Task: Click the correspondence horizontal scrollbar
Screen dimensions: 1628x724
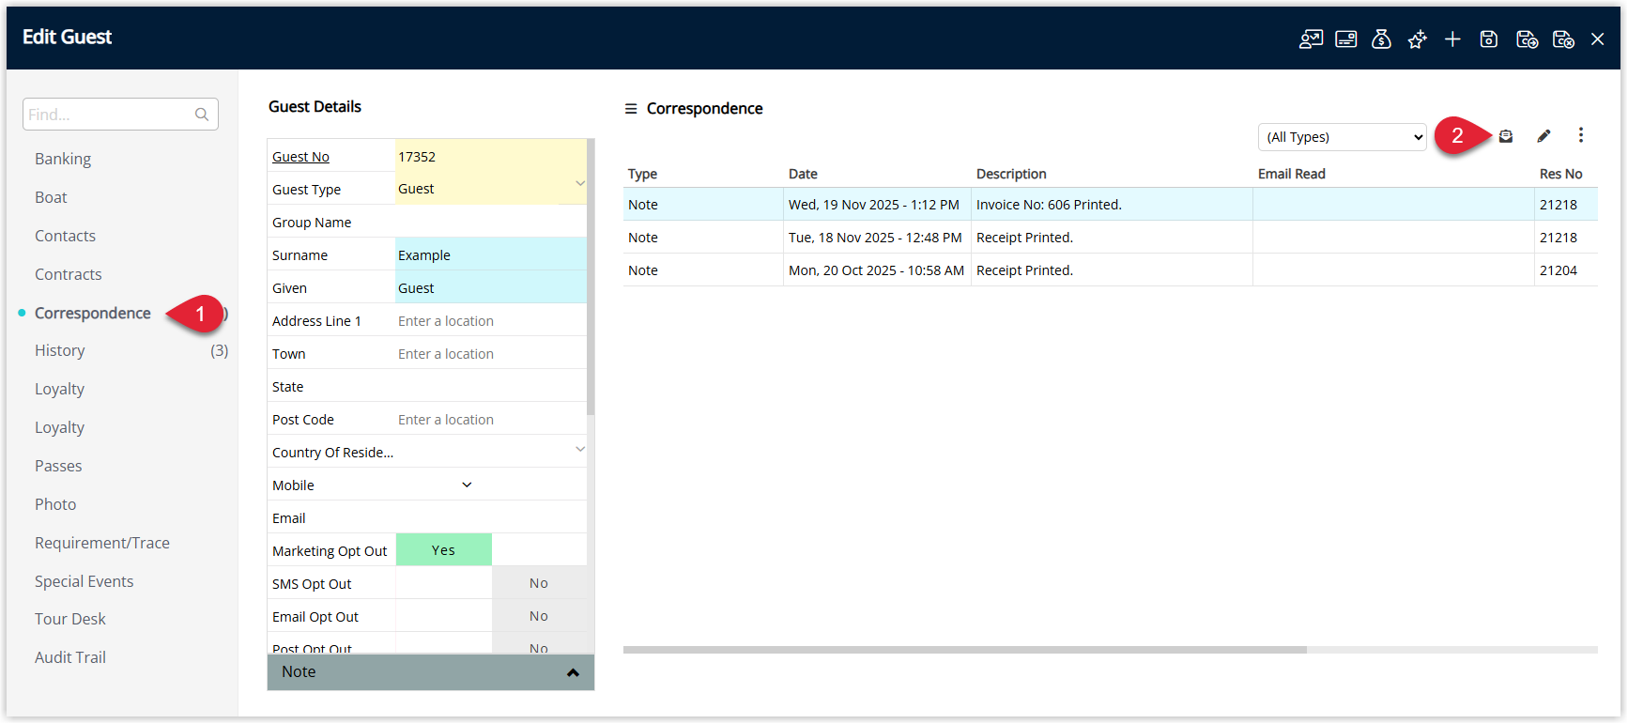Action: click(965, 650)
